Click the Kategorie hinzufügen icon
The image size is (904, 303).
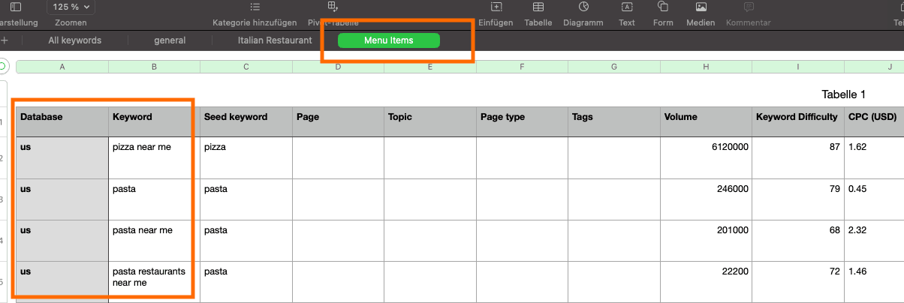point(255,7)
